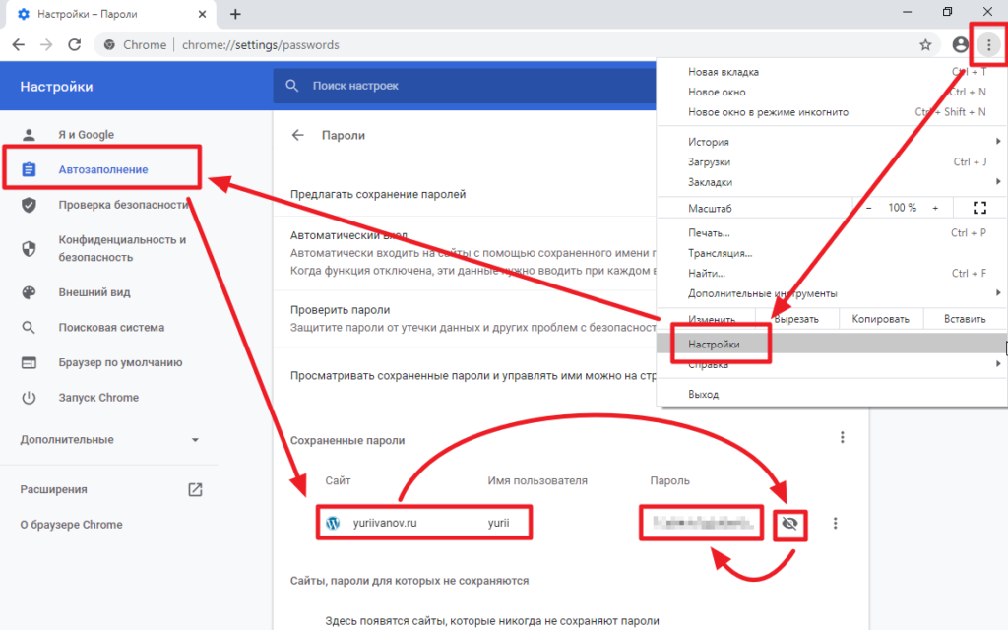Choose Настройки in Chrome menu
Screen dimensions: 1008x630
tap(832, 344)
